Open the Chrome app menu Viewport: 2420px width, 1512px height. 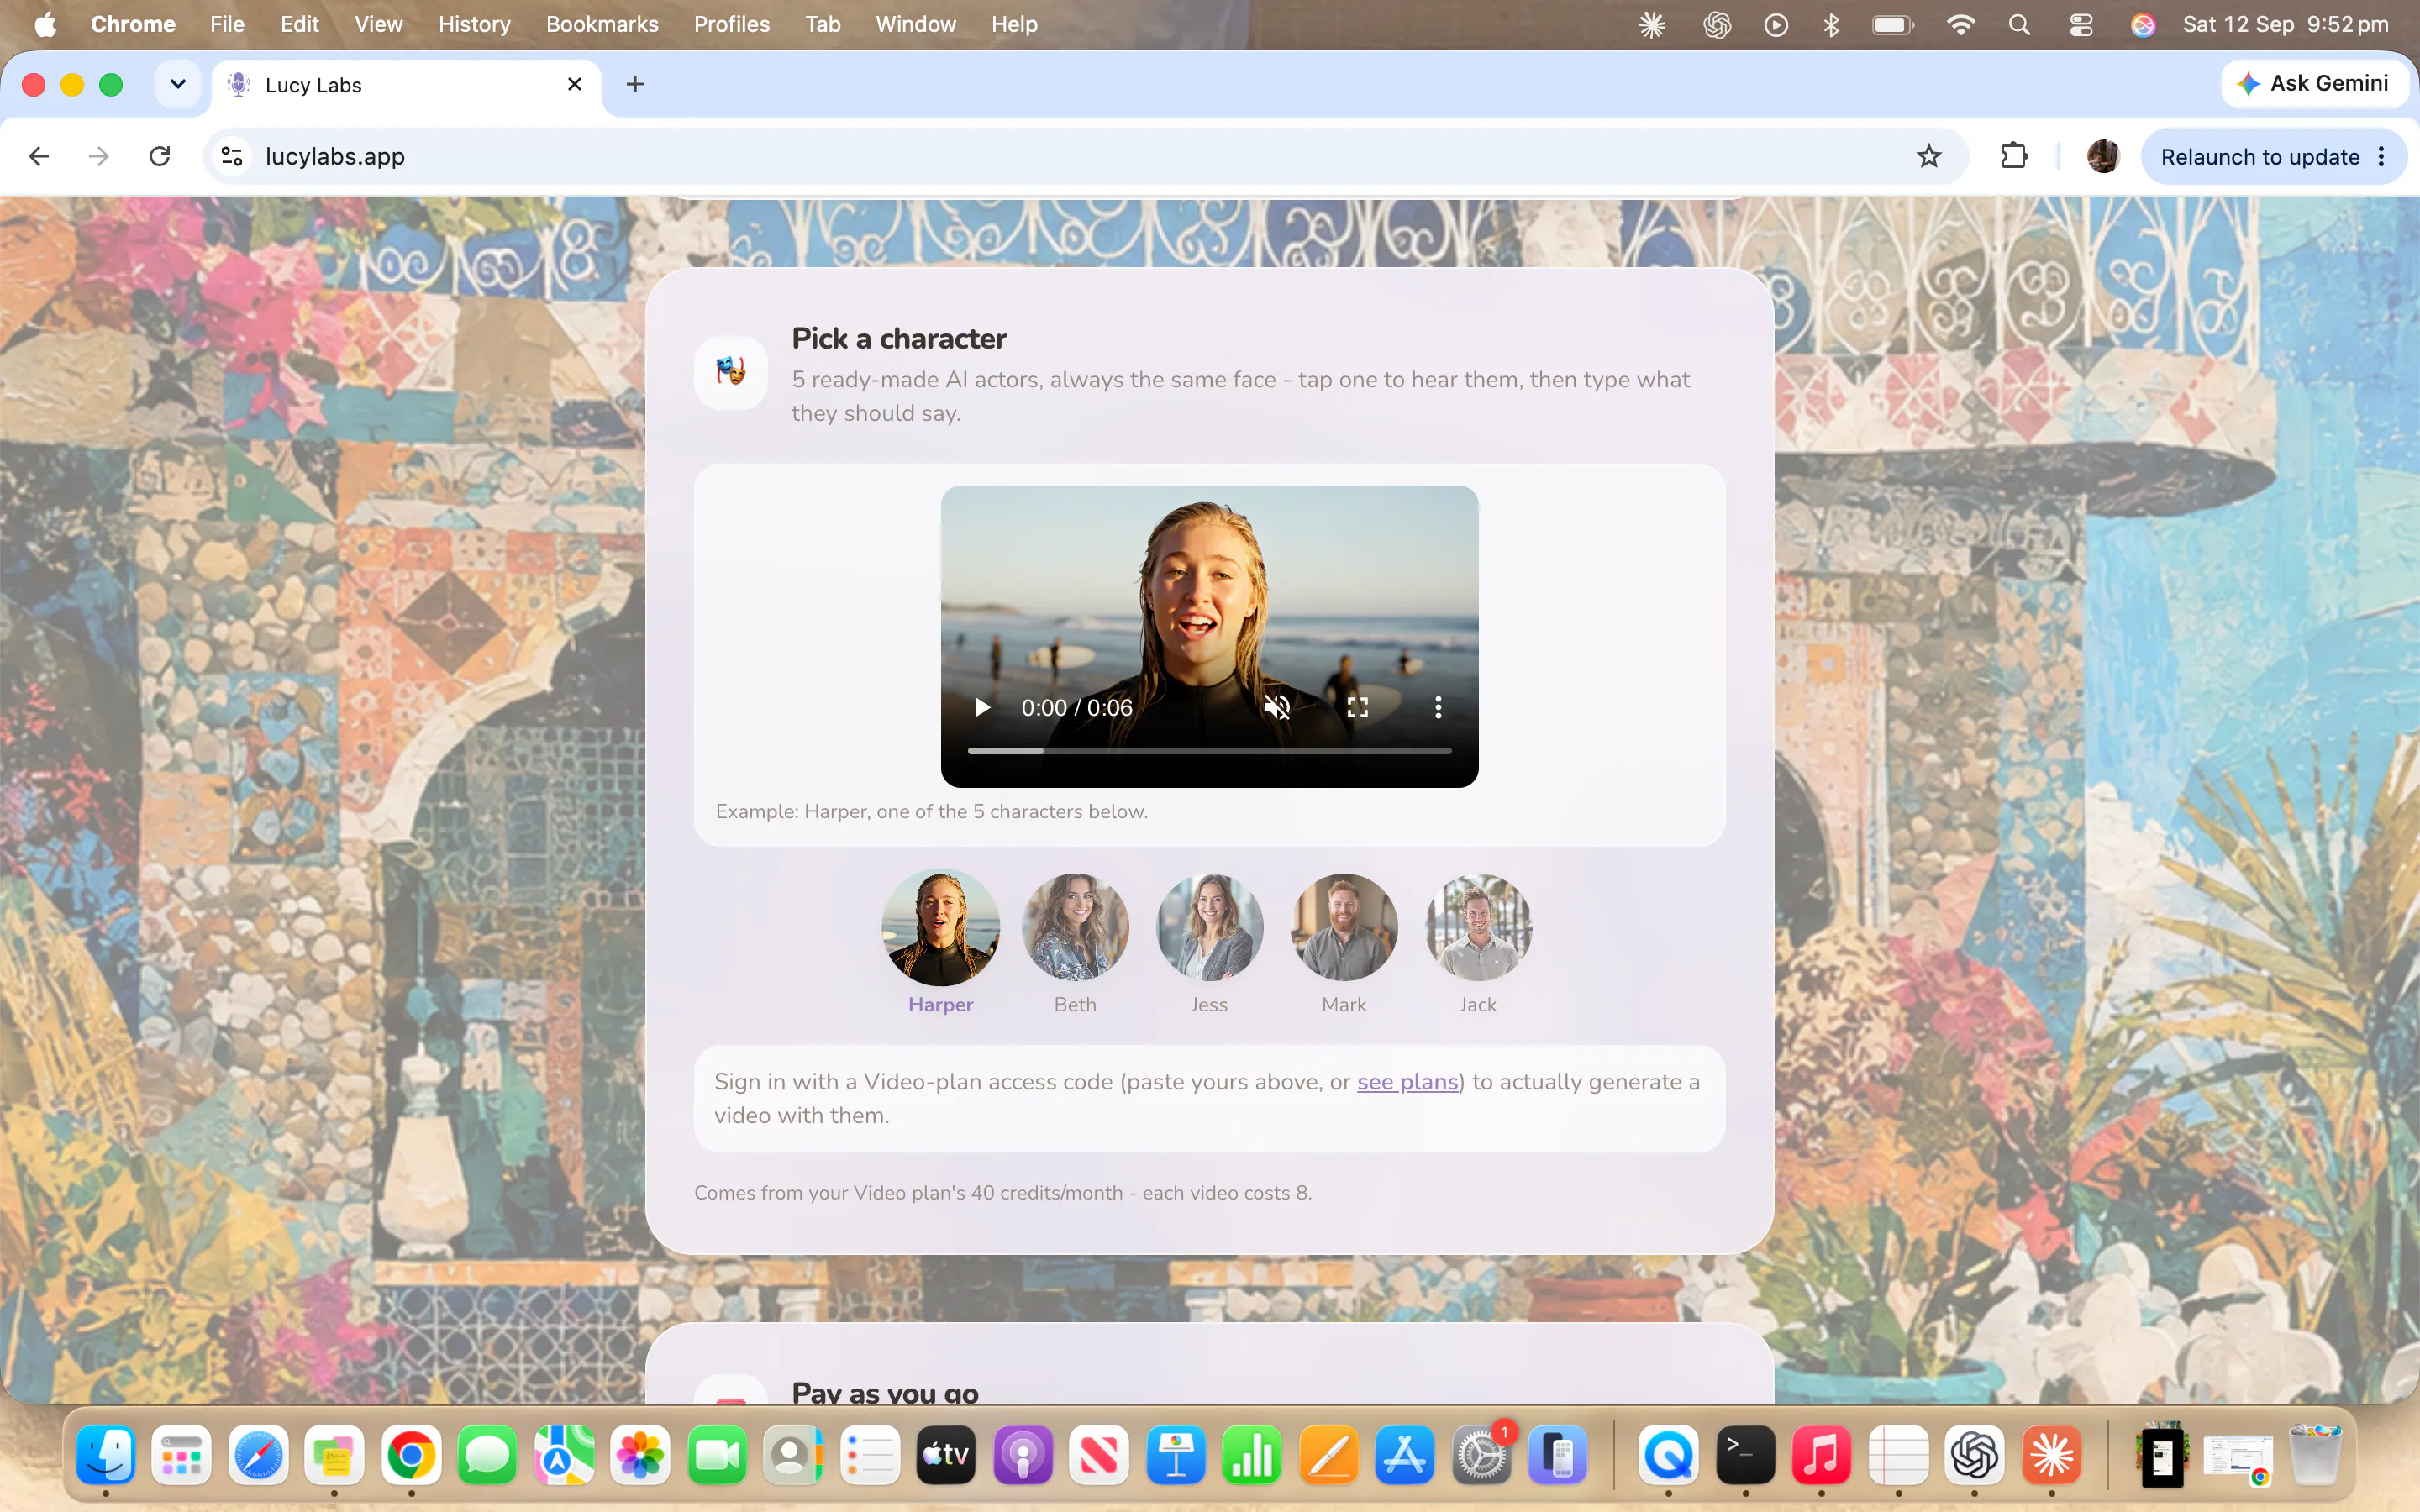coord(133,24)
